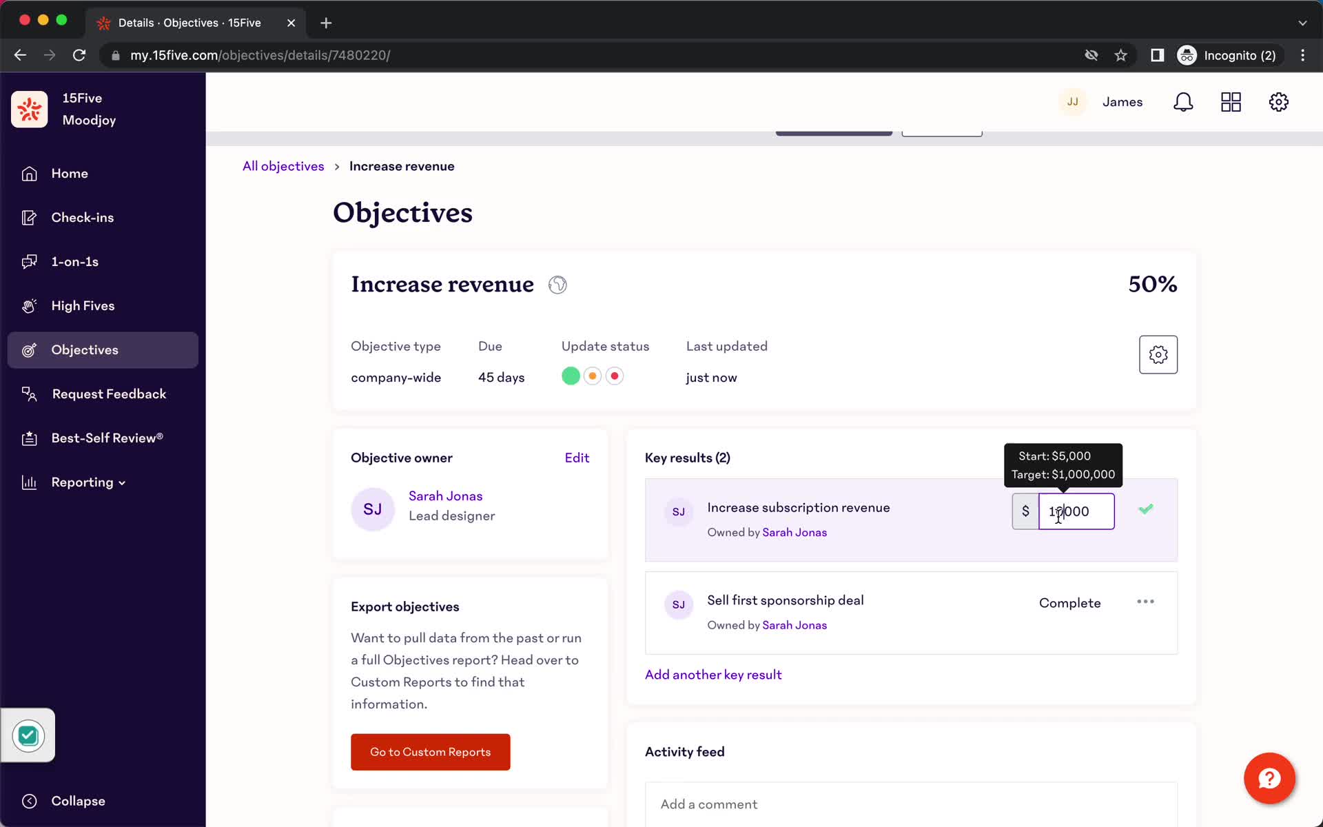The width and height of the screenshot is (1323, 827).
Task: Click the Best-Self Review sidebar icon
Action: click(x=28, y=438)
